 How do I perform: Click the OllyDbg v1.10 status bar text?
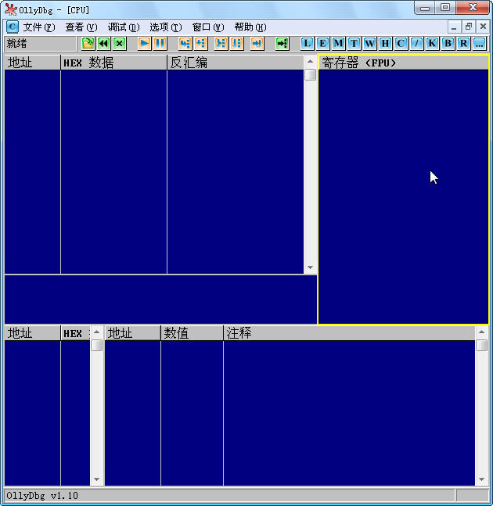[42, 496]
